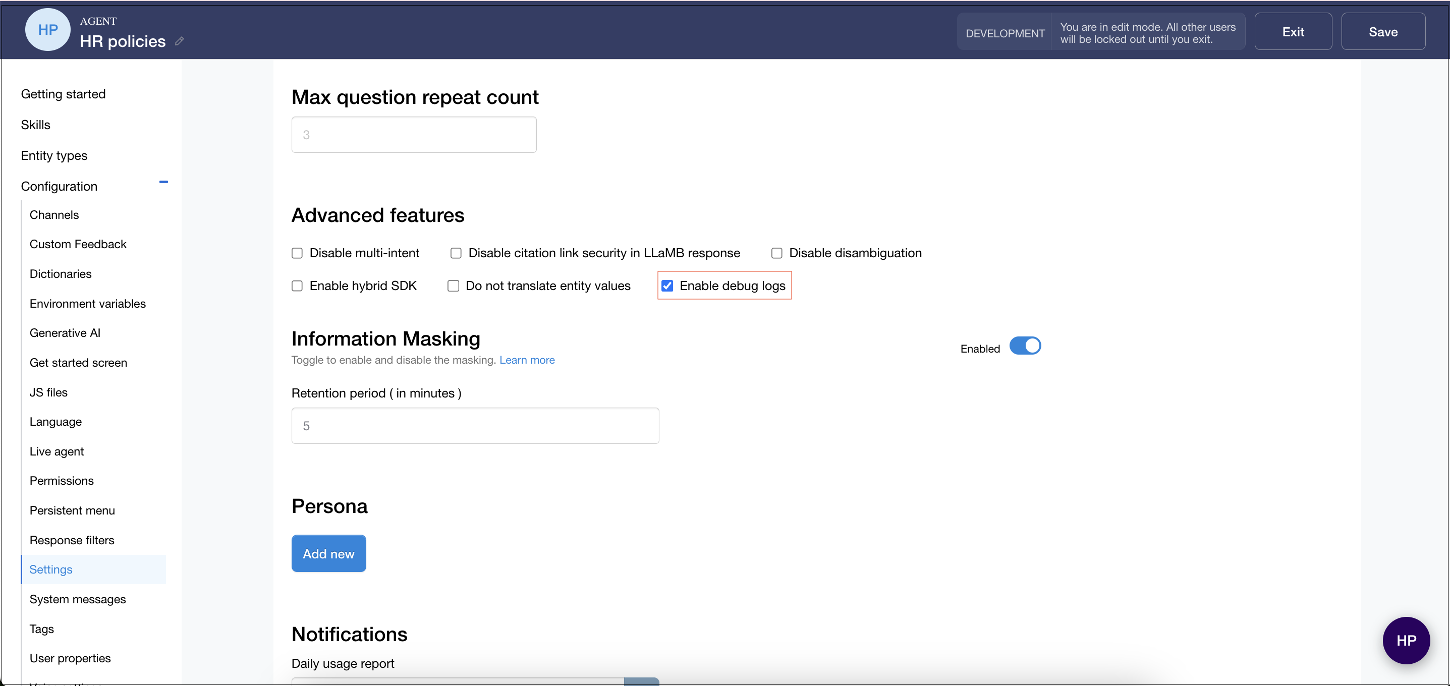The height and width of the screenshot is (686, 1450).
Task: Collapse the Configuration menu section
Action: coord(163,182)
